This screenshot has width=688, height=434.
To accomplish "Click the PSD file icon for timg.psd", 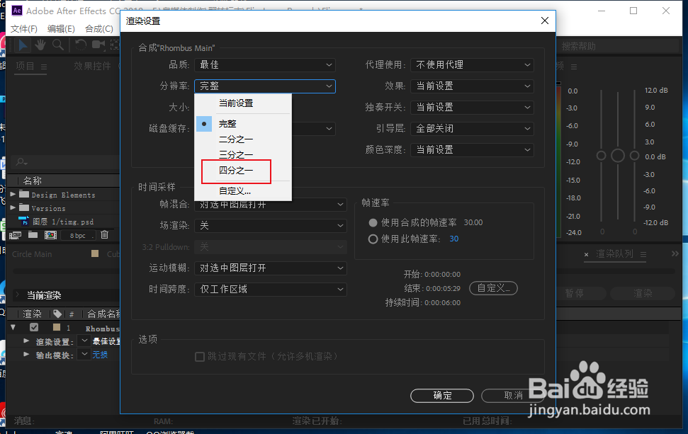I will pyautogui.click(x=23, y=221).
